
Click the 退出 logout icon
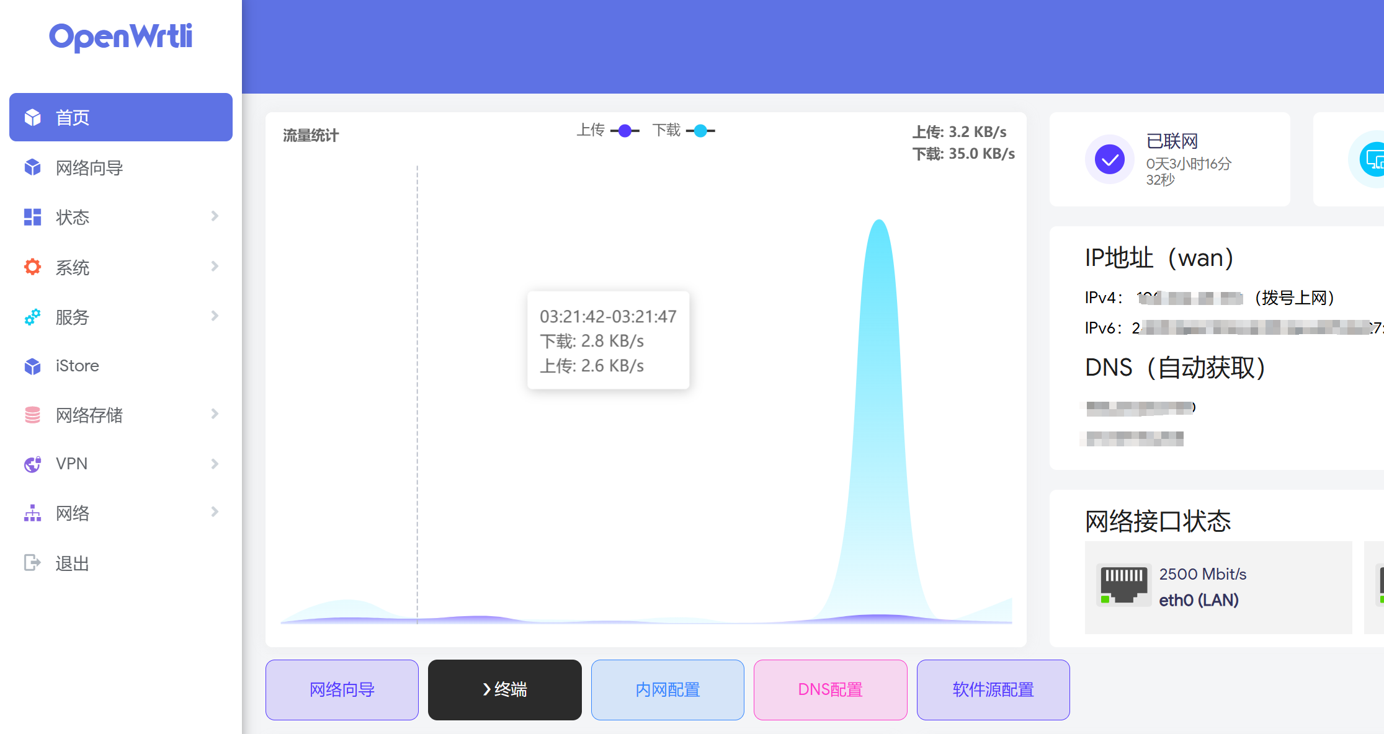point(32,563)
